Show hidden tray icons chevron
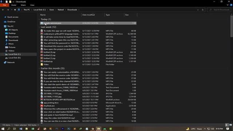The image size is (233, 131). (205, 129)
